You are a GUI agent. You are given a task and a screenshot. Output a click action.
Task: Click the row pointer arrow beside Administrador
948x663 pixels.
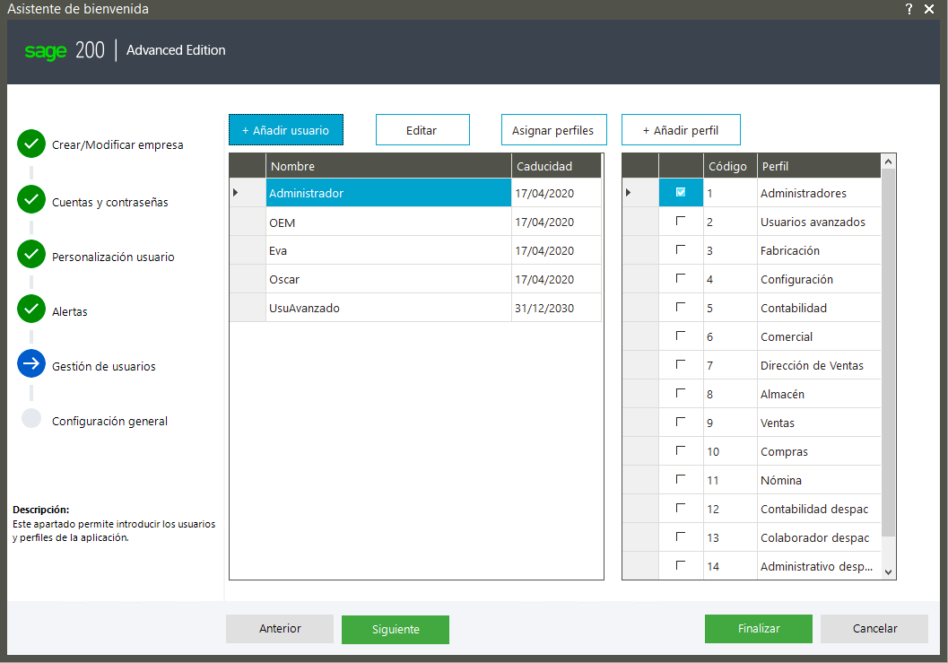click(235, 192)
